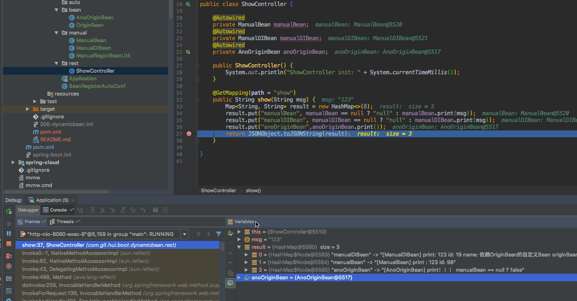The width and height of the screenshot is (577, 301).
Task: Expand the this = ShowController variable
Action: 239,232
